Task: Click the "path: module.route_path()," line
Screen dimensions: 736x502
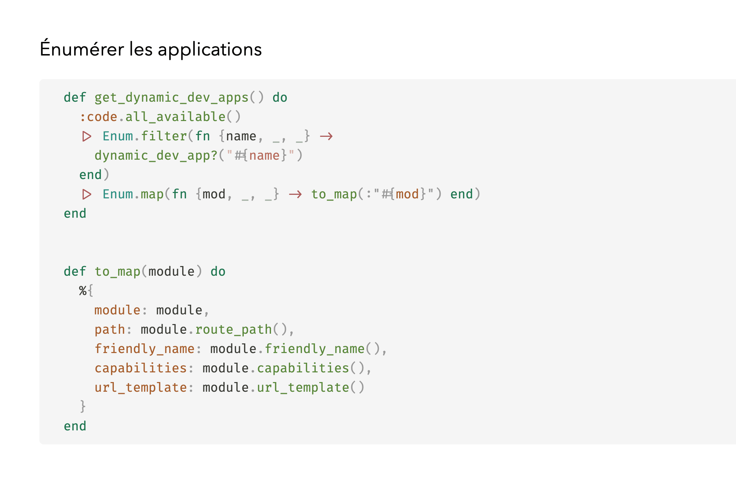Action: pos(194,329)
